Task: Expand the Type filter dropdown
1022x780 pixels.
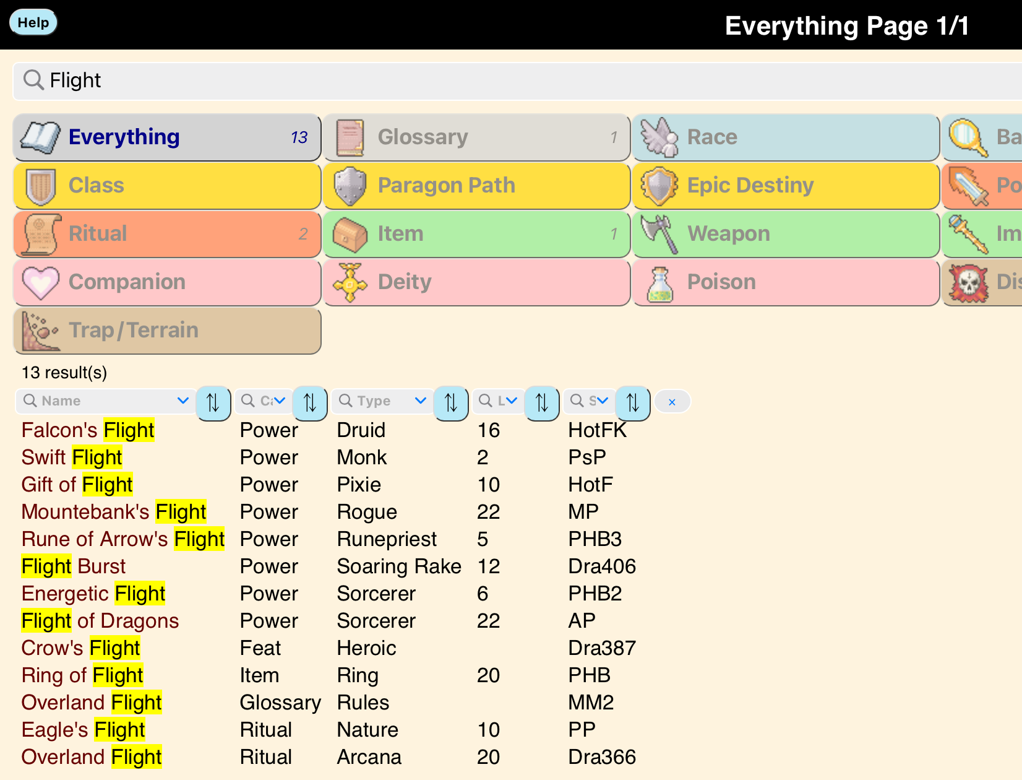Action: tap(420, 401)
